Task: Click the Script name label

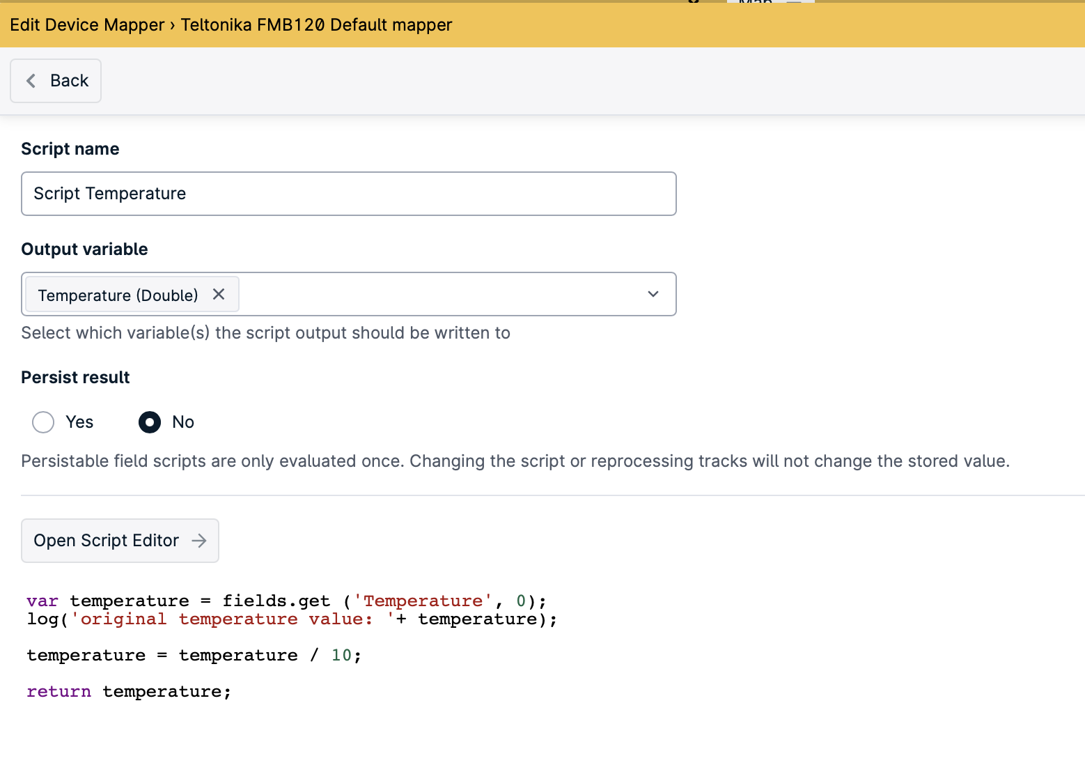Action: coord(70,149)
